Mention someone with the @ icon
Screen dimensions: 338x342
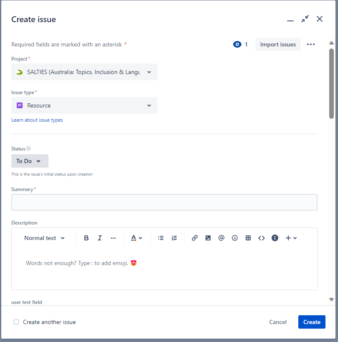[x=221, y=238]
